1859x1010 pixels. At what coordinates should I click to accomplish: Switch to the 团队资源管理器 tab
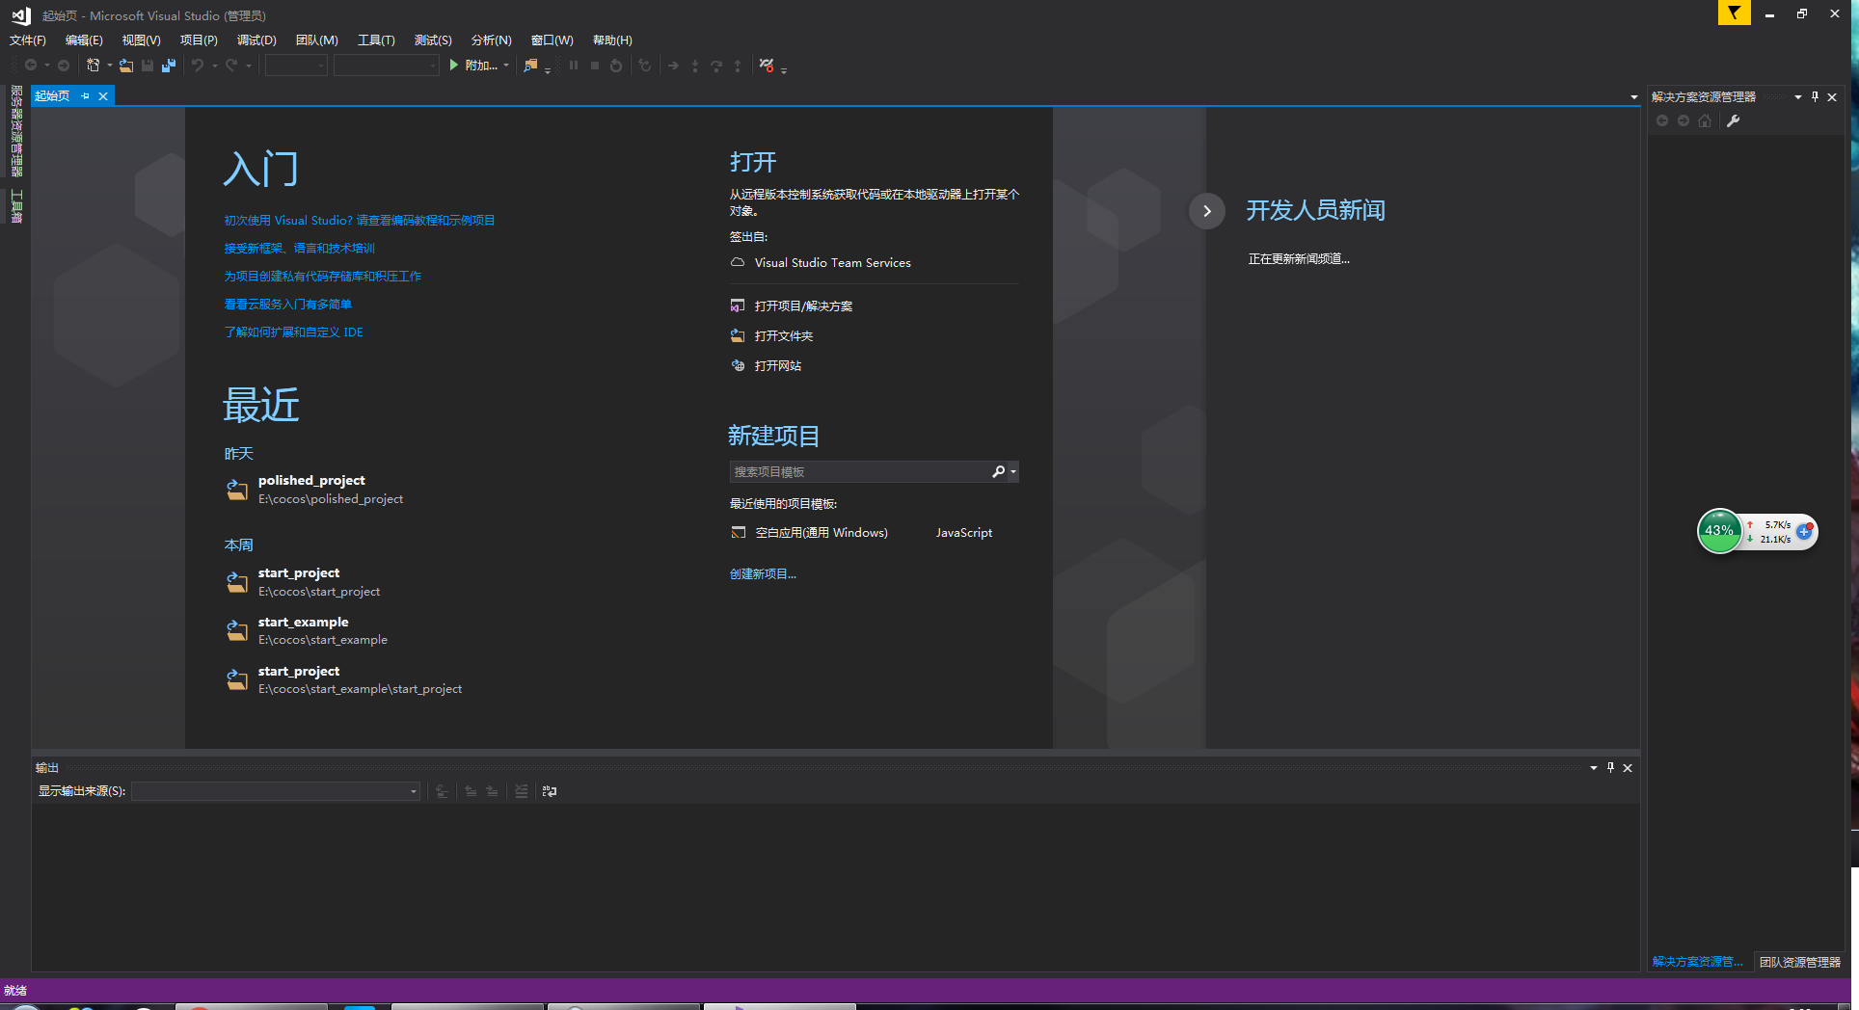click(1800, 962)
